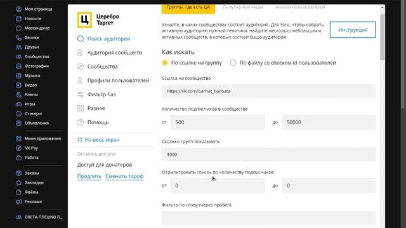The height and width of the screenshot is (228, 406).
Task: Click the community link input field
Action: click(x=268, y=91)
